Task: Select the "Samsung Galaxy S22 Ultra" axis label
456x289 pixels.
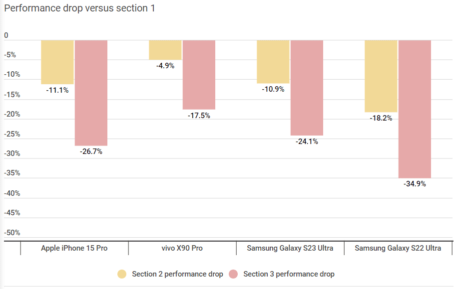Action: tap(398, 248)
